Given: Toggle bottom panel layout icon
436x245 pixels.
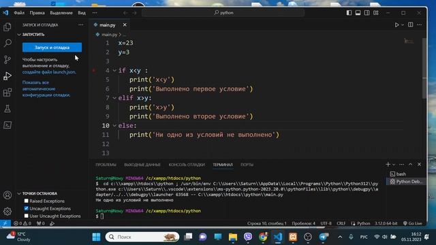Looking at the screenshot, I should pos(358,13).
